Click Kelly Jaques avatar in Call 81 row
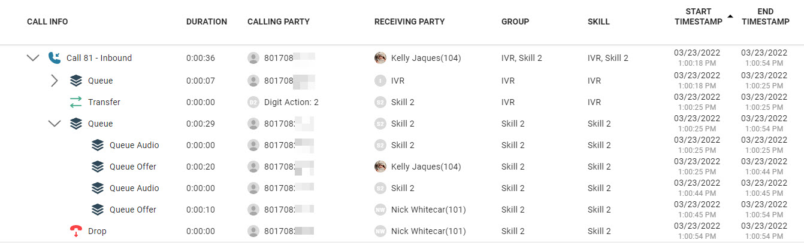Image resolution: width=804 pixels, height=243 pixels. (x=380, y=58)
